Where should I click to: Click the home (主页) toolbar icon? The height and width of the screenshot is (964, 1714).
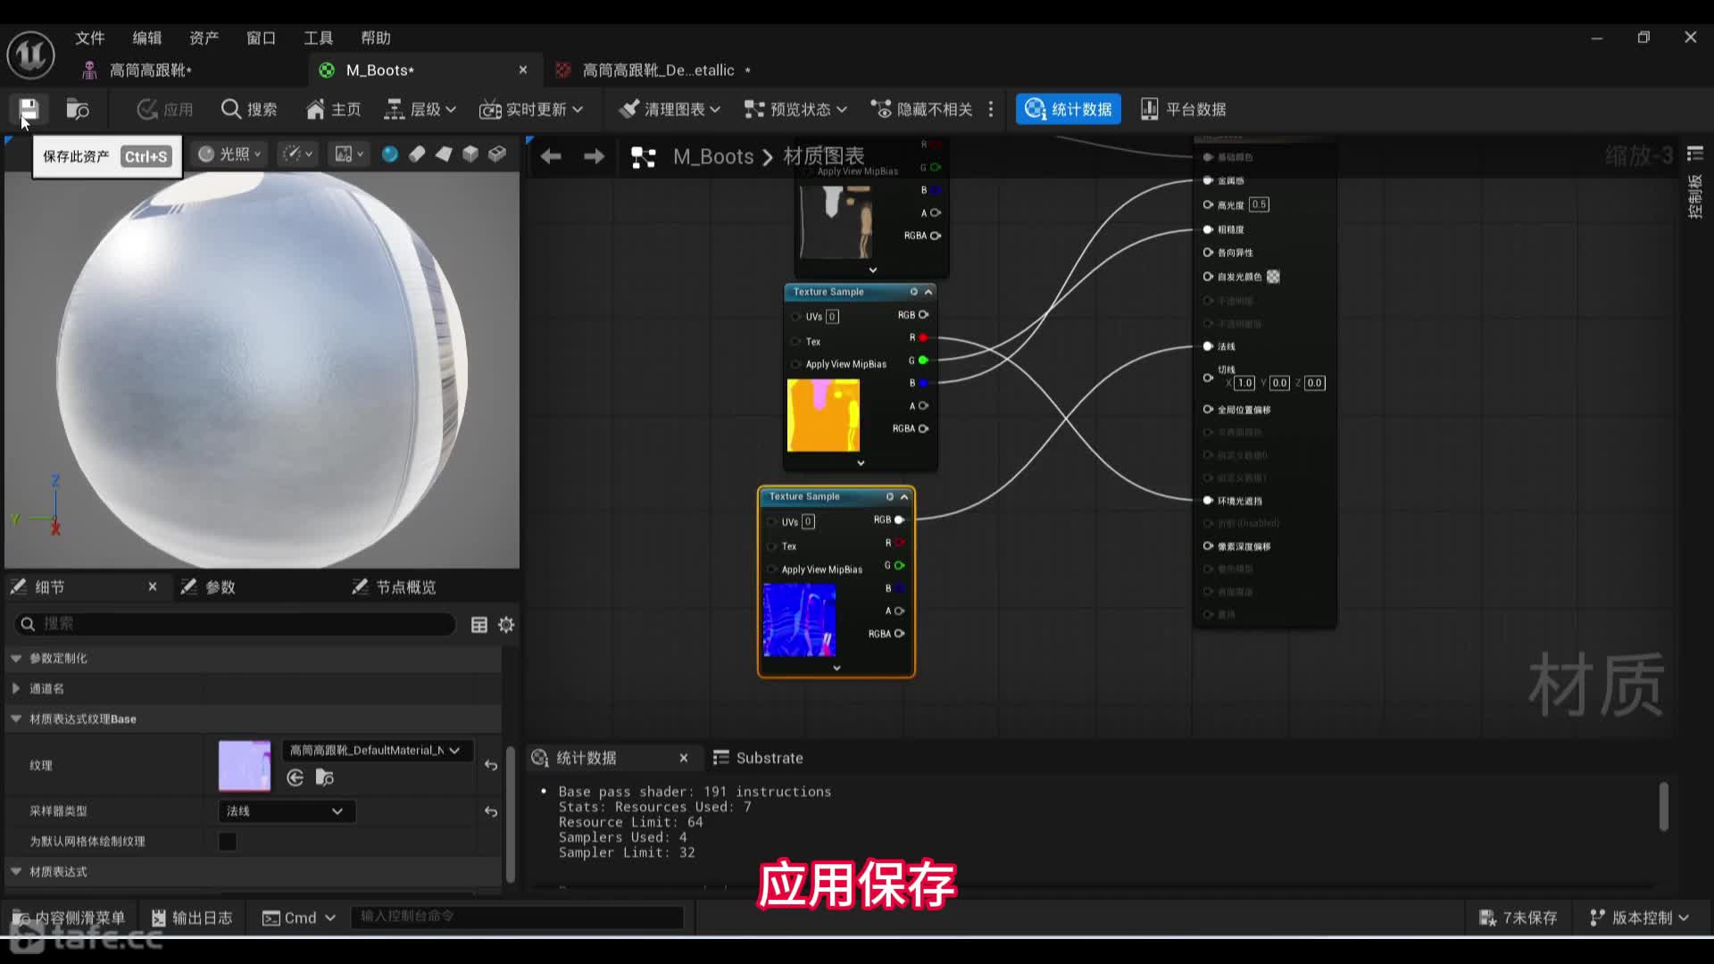pyautogui.click(x=333, y=109)
